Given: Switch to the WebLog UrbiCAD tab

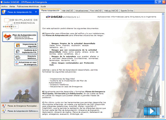Looking at the screenshot, I should (x=111, y=11).
